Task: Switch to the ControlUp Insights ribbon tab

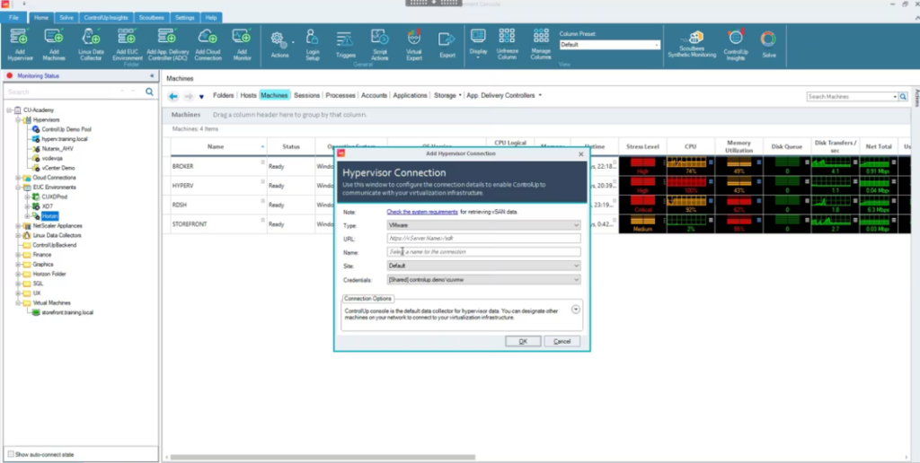Action: (106, 18)
